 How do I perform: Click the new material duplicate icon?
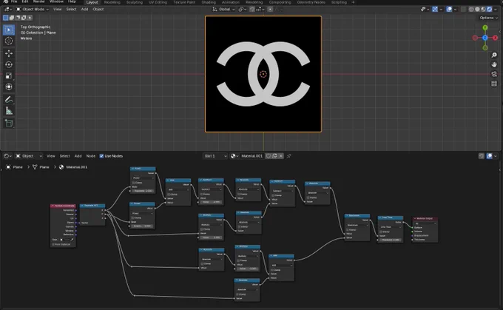pyautogui.click(x=274, y=156)
